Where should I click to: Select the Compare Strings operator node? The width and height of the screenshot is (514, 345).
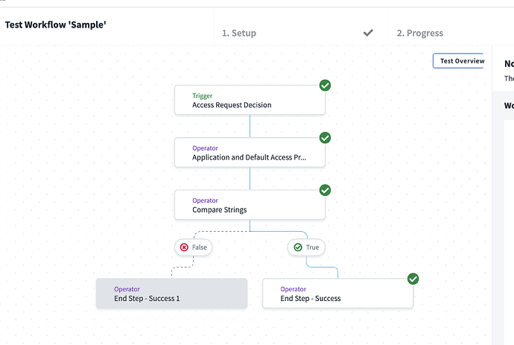tap(250, 204)
